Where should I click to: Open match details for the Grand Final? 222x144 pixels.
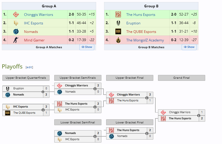pyautogui.click(x=199, y=115)
